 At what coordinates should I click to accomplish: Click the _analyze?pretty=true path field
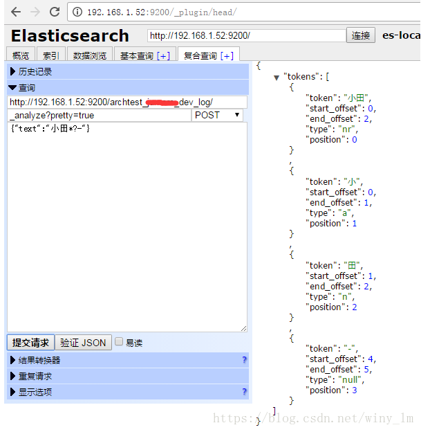tap(99, 115)
